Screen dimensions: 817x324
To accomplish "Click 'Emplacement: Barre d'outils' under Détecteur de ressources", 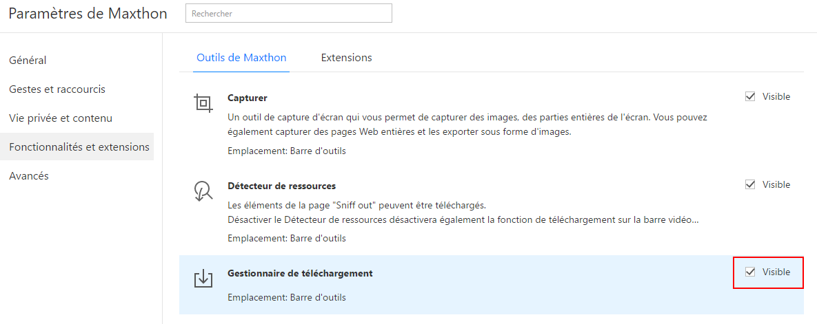I will [x=287, y=238].
